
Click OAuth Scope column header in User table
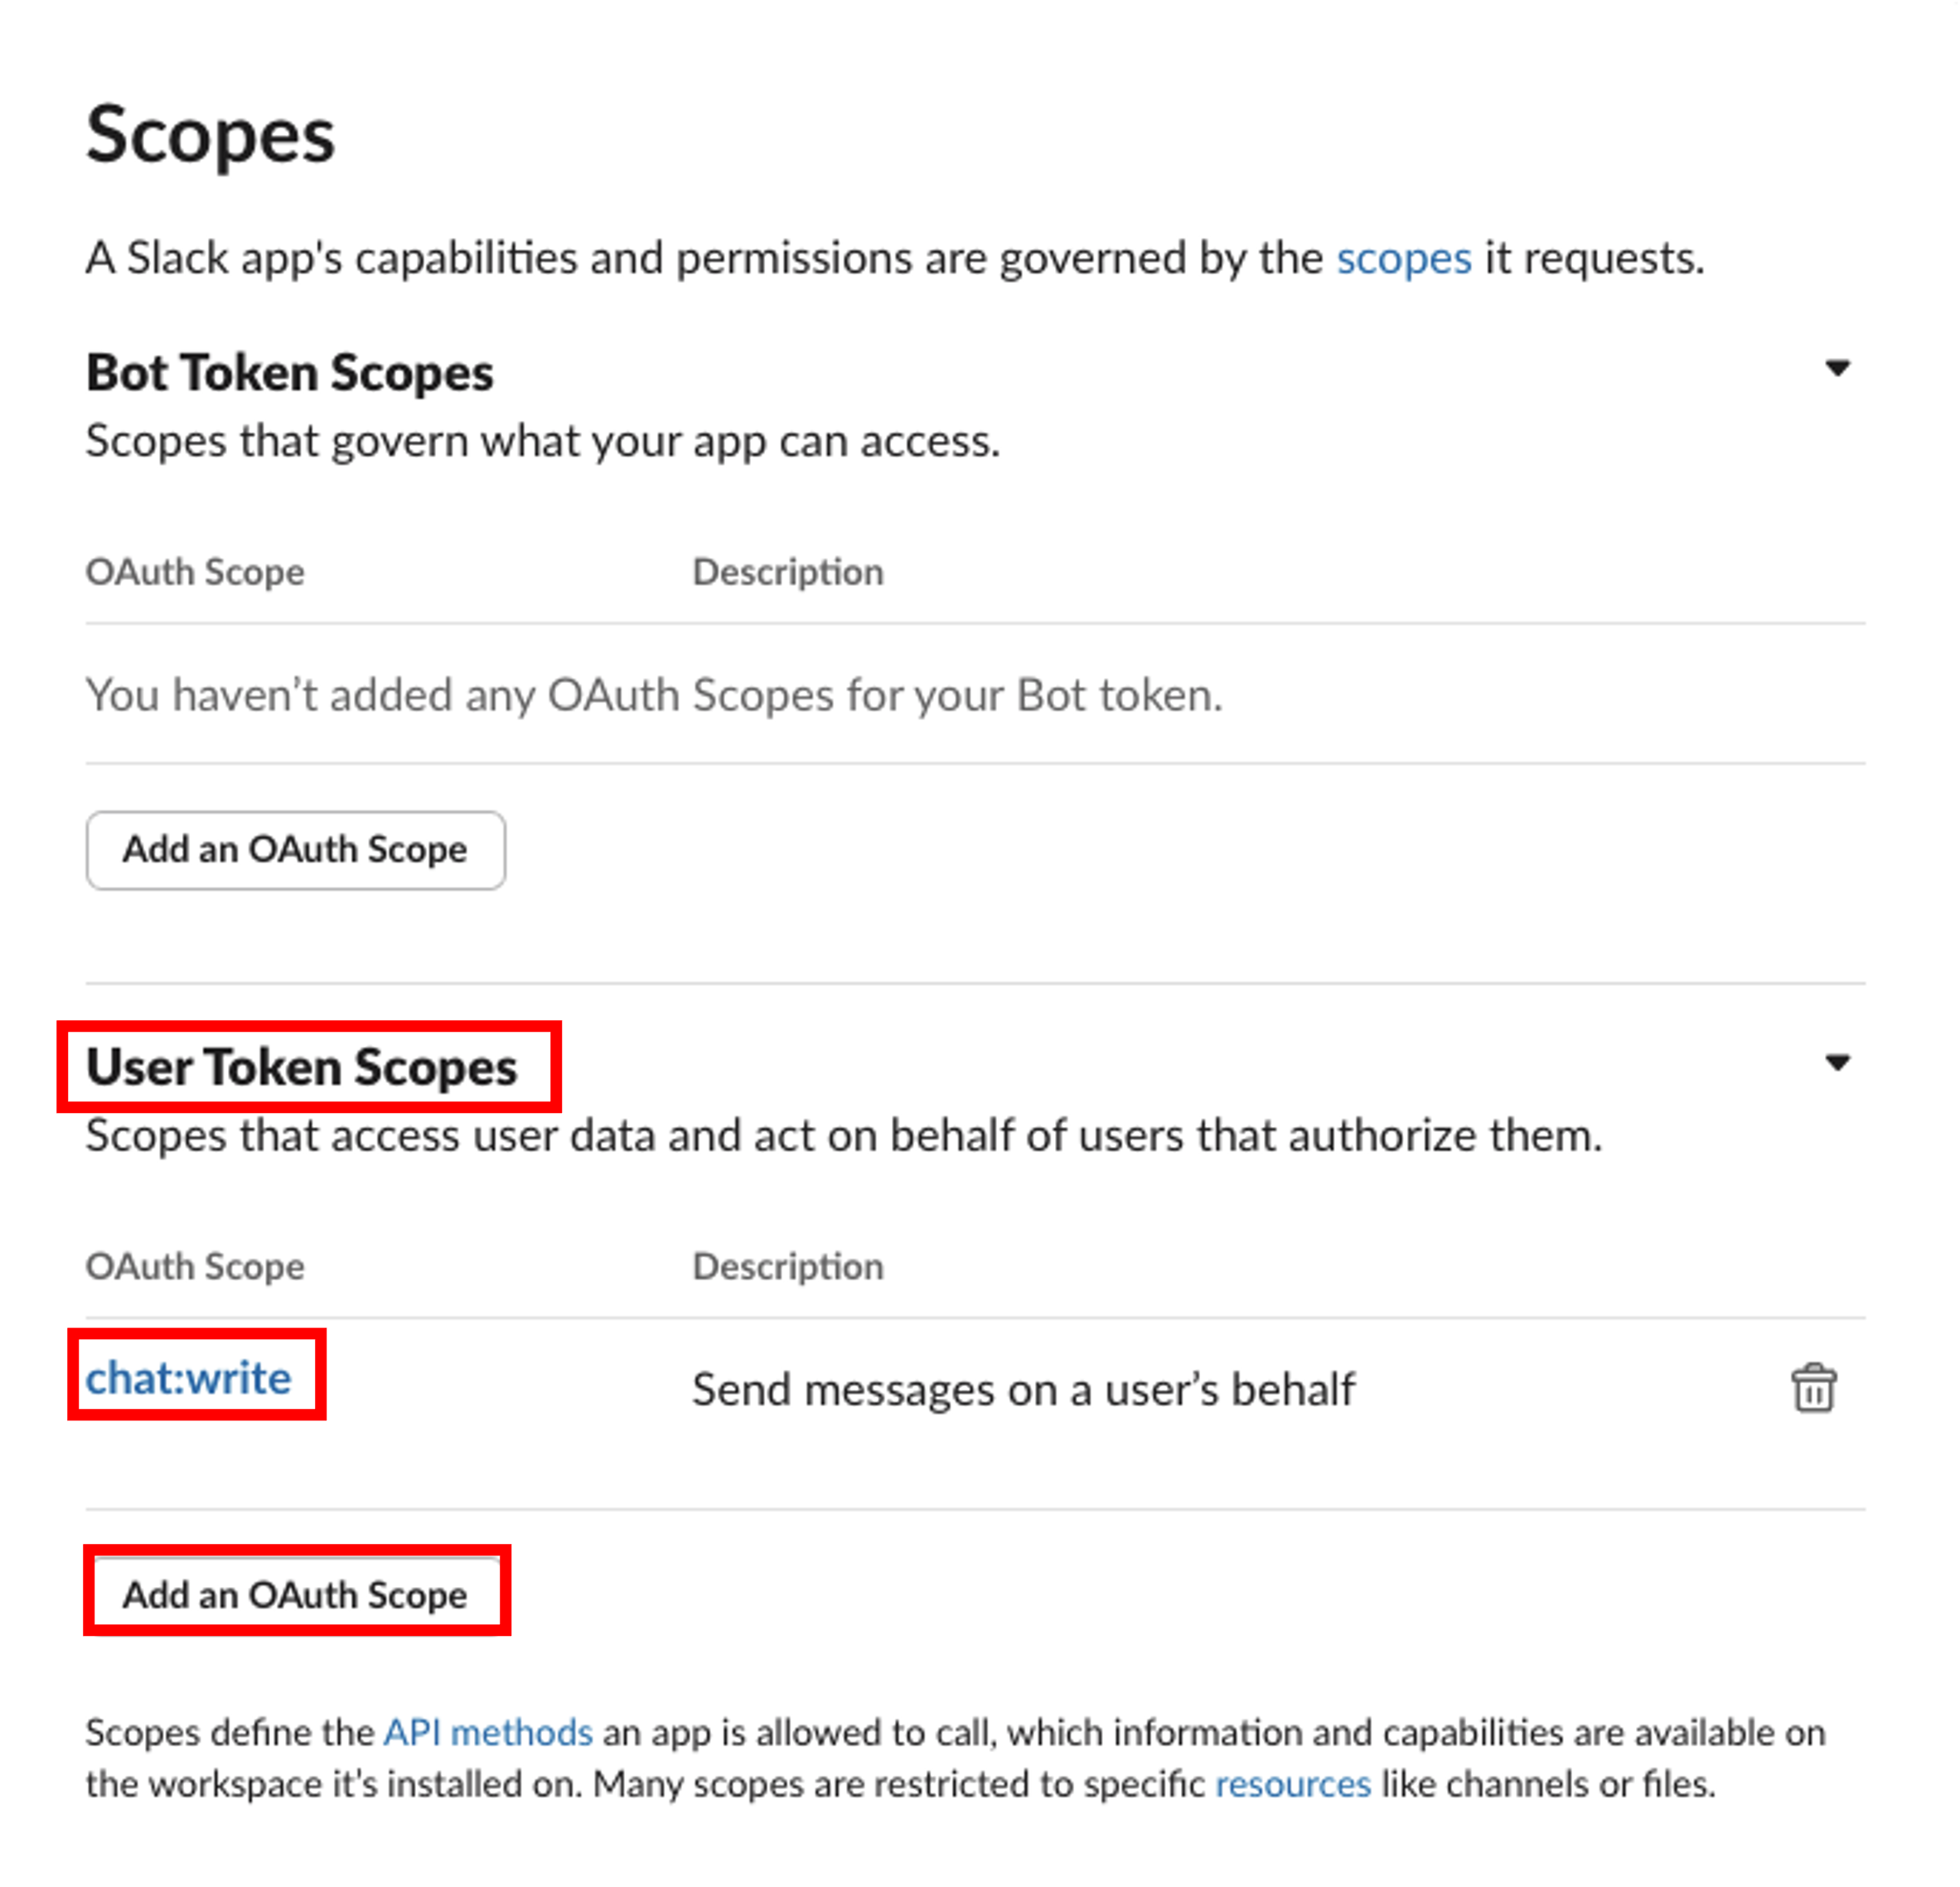pyautogui.click(x=195, y=1266)
